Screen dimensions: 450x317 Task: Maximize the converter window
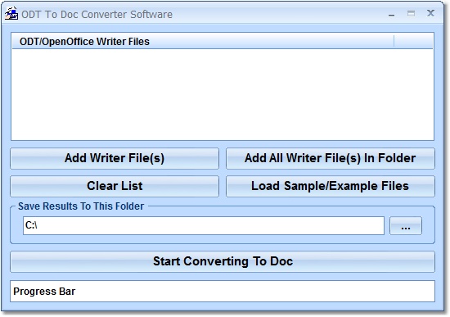pyautogui.click(x=411, y=13)
